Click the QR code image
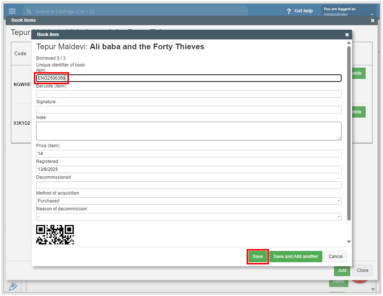 tap(55, 234)
